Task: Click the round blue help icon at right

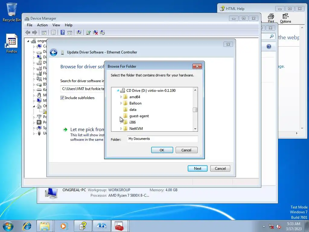Action: tap(269, 47)
